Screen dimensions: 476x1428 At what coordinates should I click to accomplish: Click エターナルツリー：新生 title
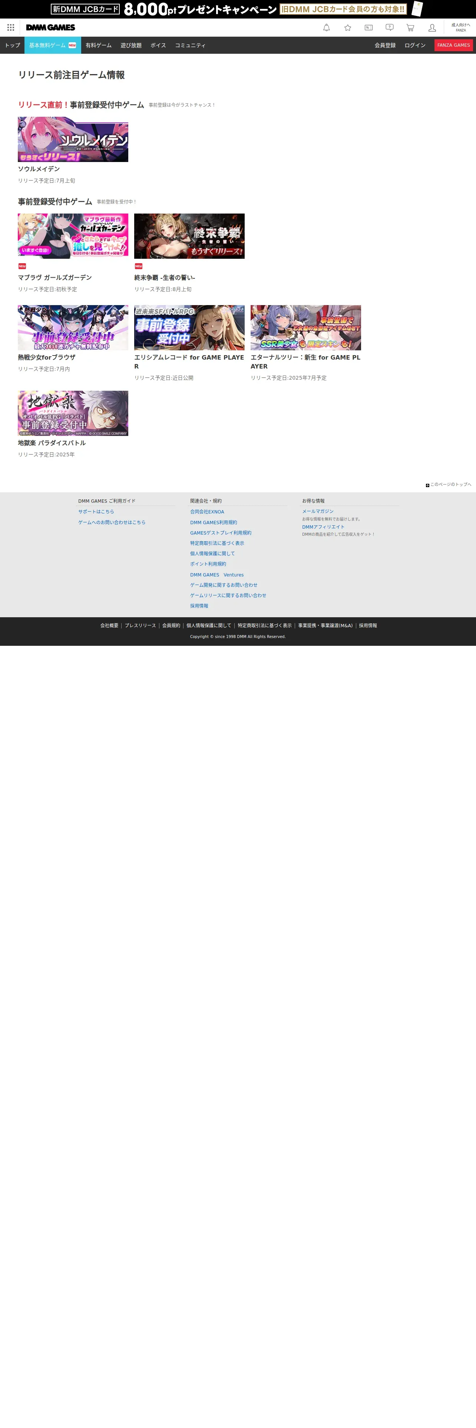[x=305, y=362]
